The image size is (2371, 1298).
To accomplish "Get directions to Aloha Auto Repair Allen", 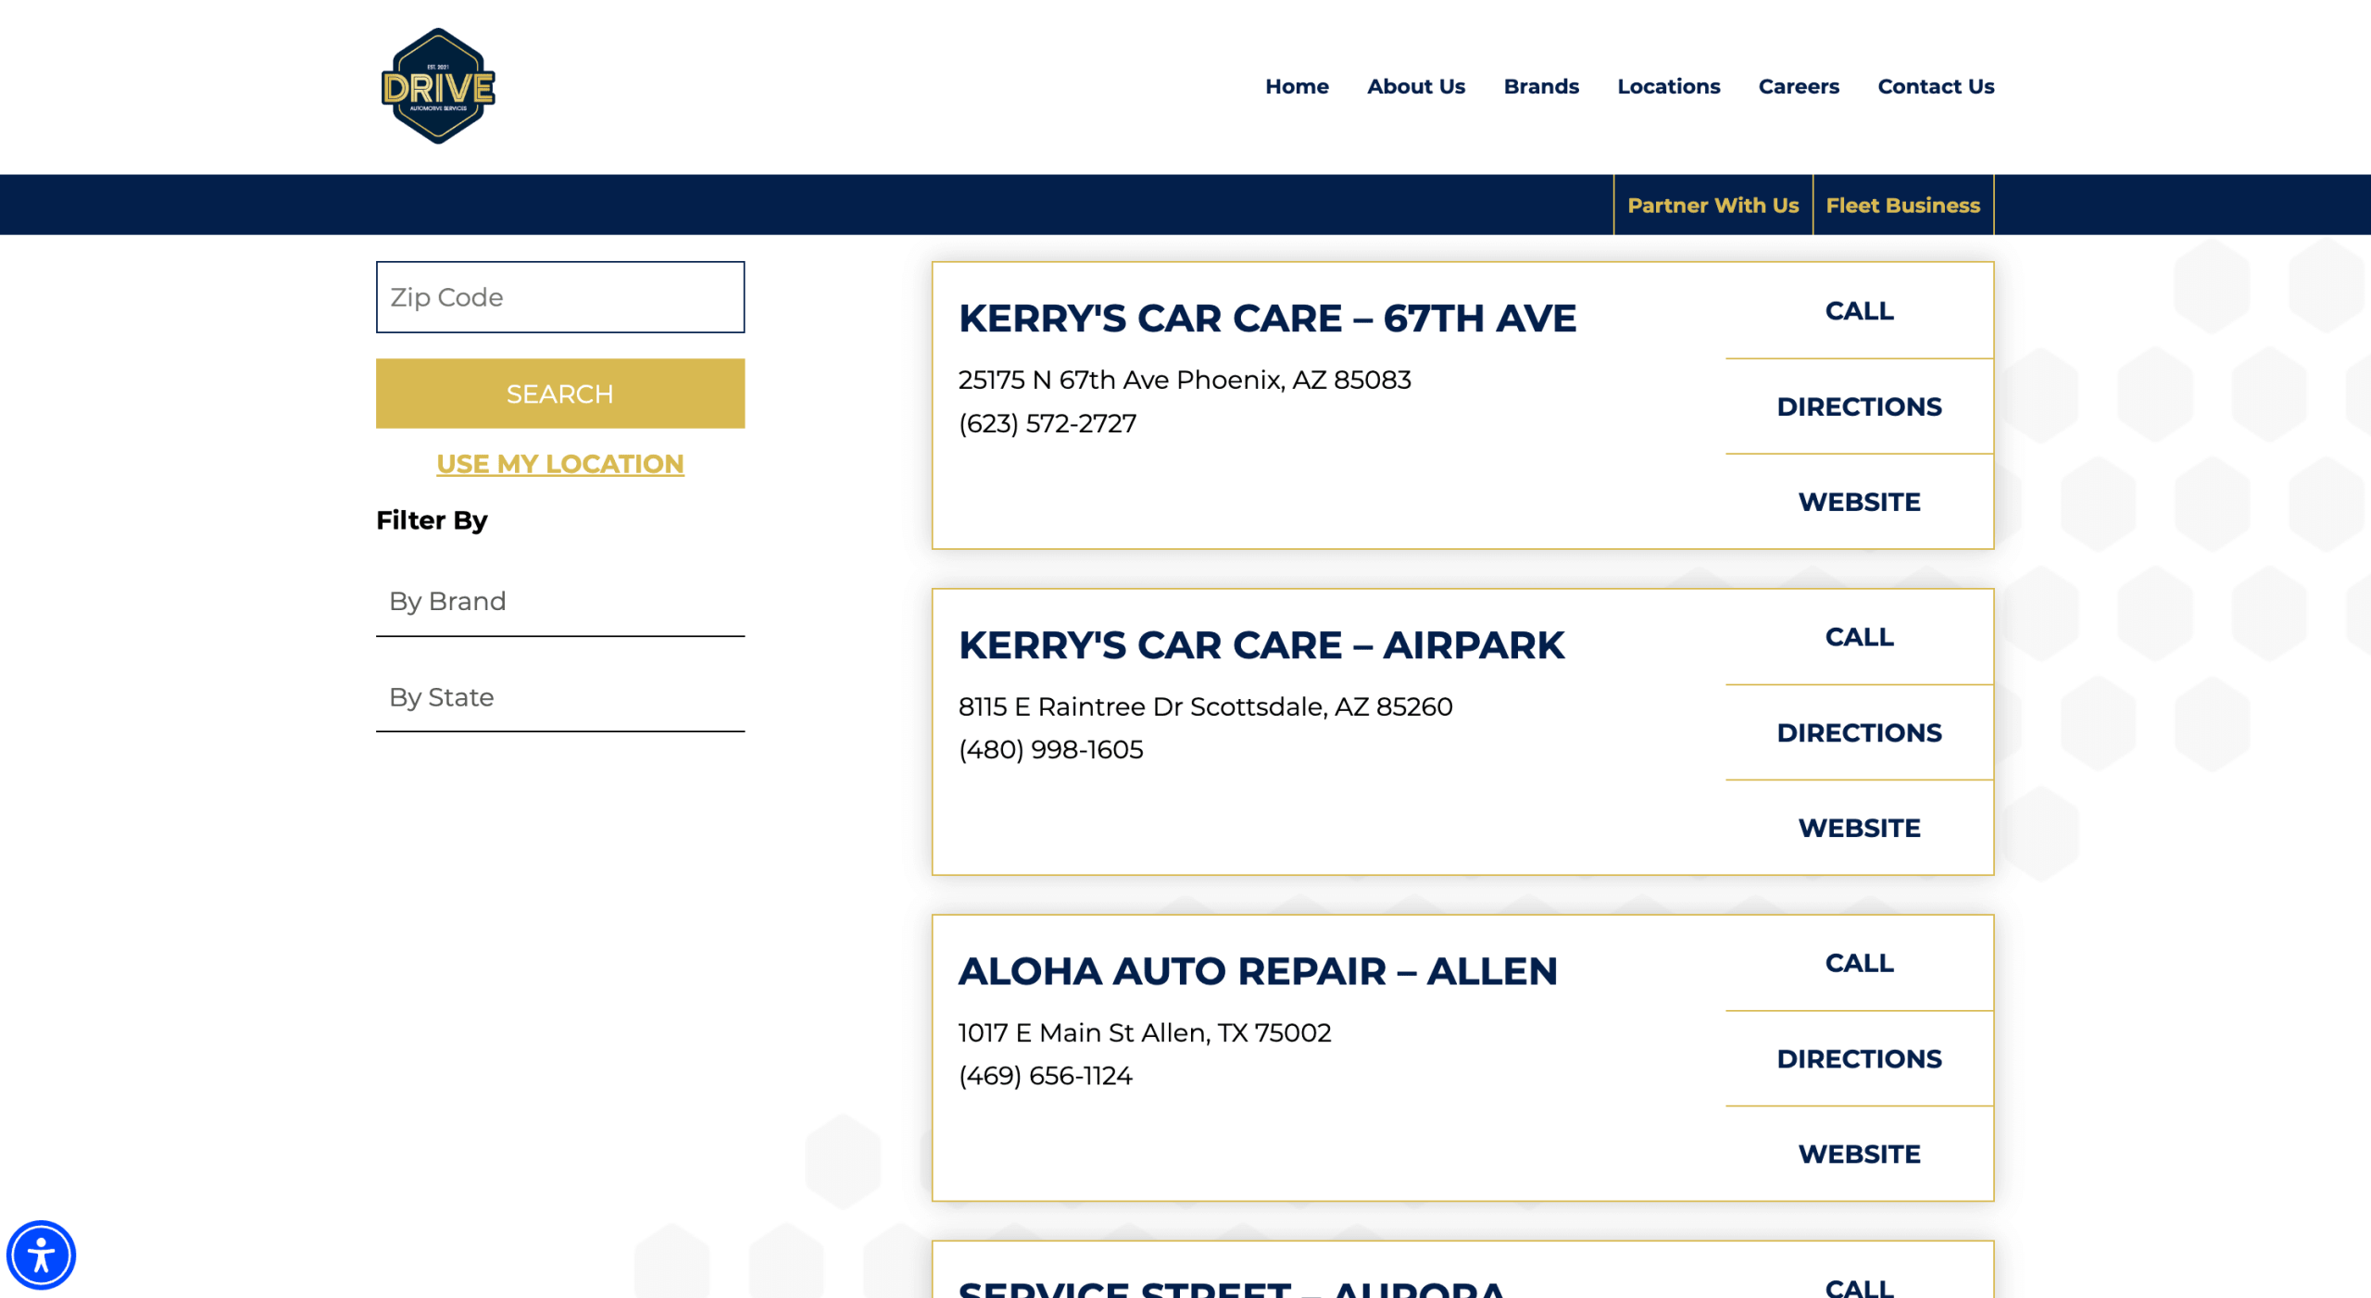I will 1859,1058.
